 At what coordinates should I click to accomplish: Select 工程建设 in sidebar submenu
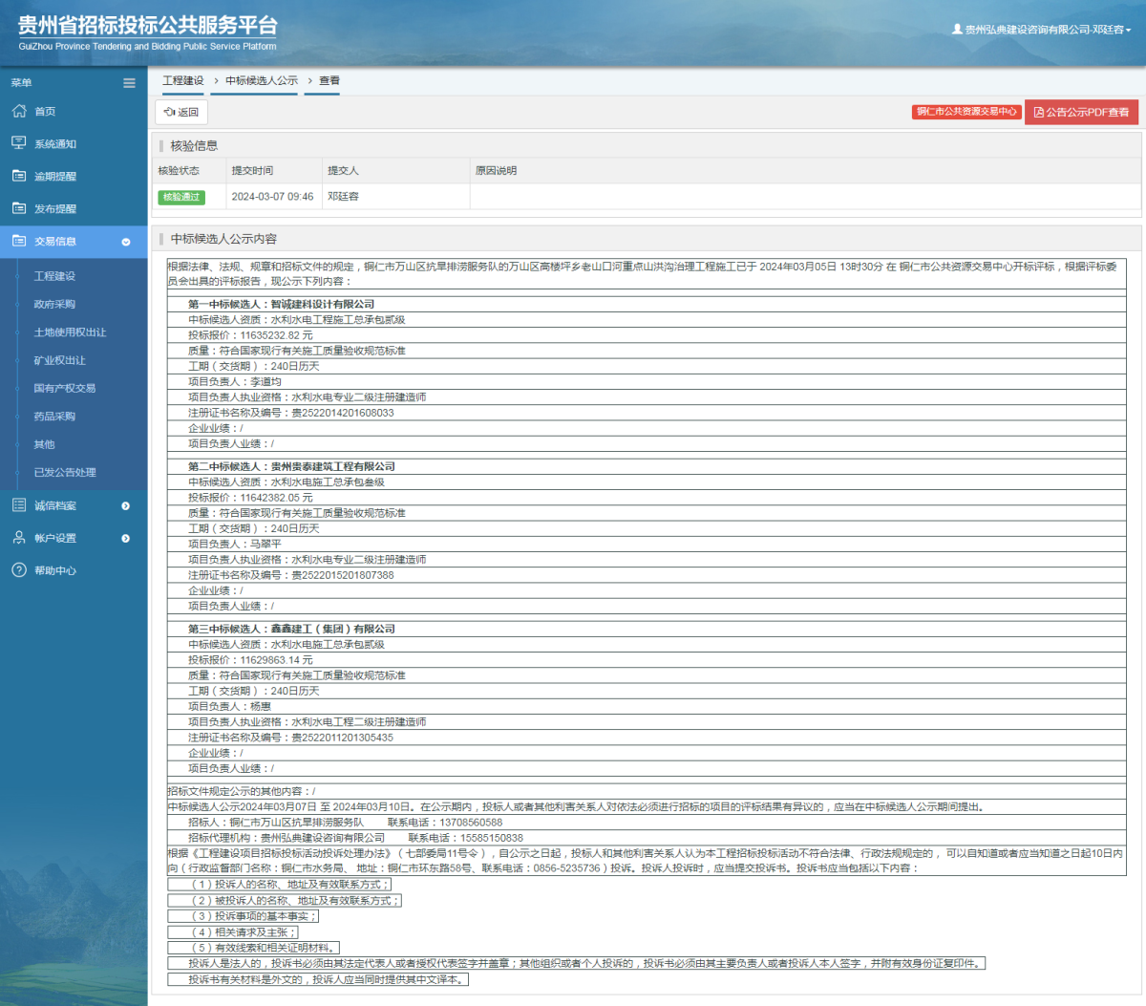54,276
